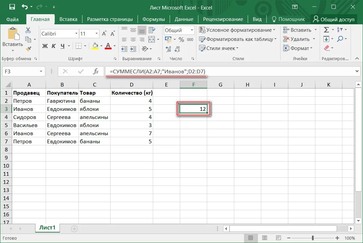Screen dimensions: 363x243
Task: Open the Quick Access Toolbar customize arrow
Action: [x=54, y=7]
